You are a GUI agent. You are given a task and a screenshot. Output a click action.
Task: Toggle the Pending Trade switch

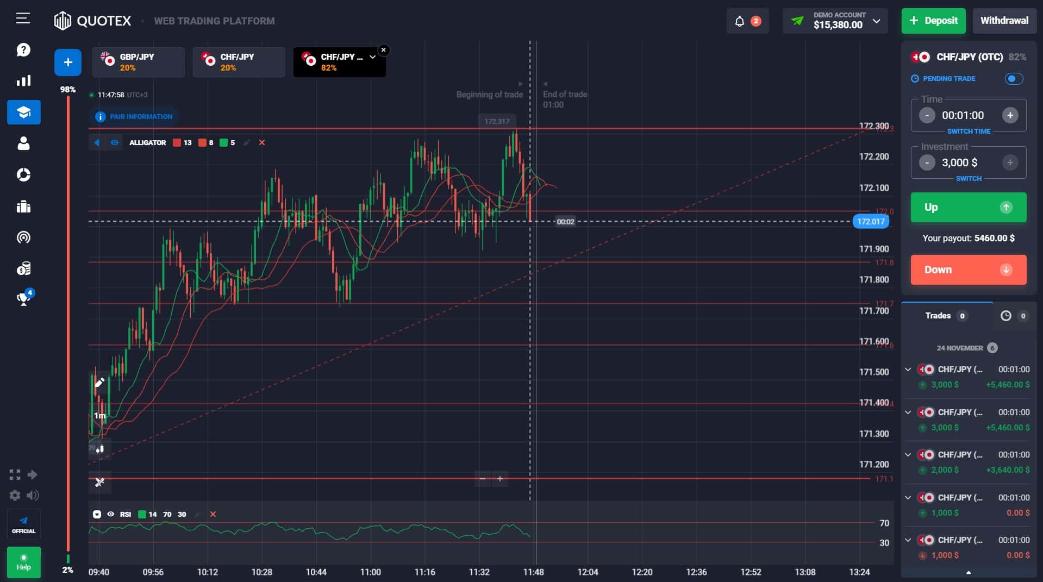(x=1014, y=79)
